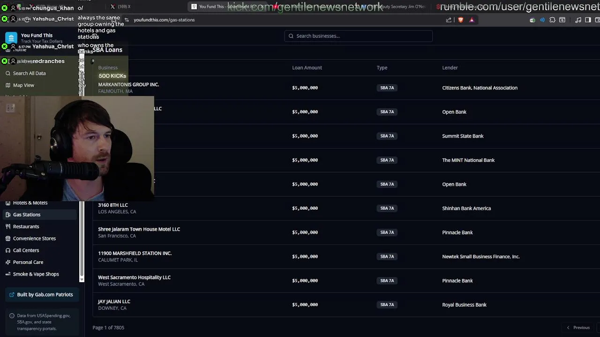The height and width of the screenshot is (337, 600).
Task: Click the Shinhan Bank America lender
Action: [x=466, y=208]
